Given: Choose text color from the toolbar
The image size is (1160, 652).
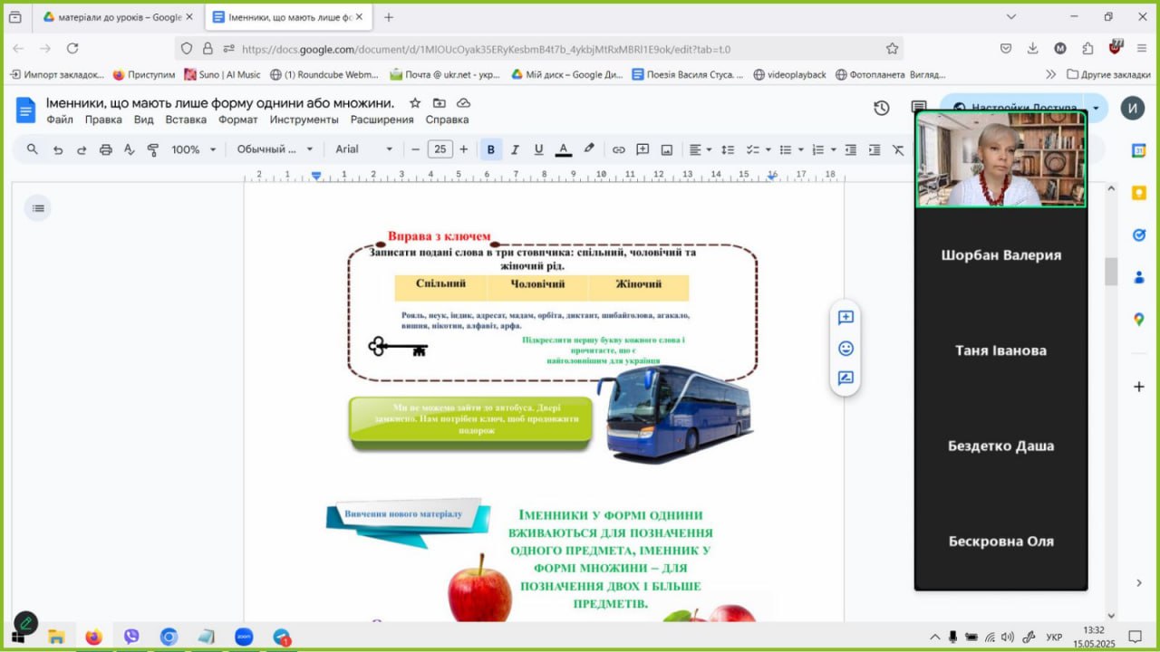Looking at the screenshot, I should pyautogui.click(x=563, y=149).
